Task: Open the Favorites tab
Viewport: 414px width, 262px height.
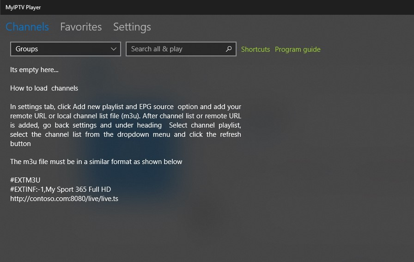Action: [81, 27]
